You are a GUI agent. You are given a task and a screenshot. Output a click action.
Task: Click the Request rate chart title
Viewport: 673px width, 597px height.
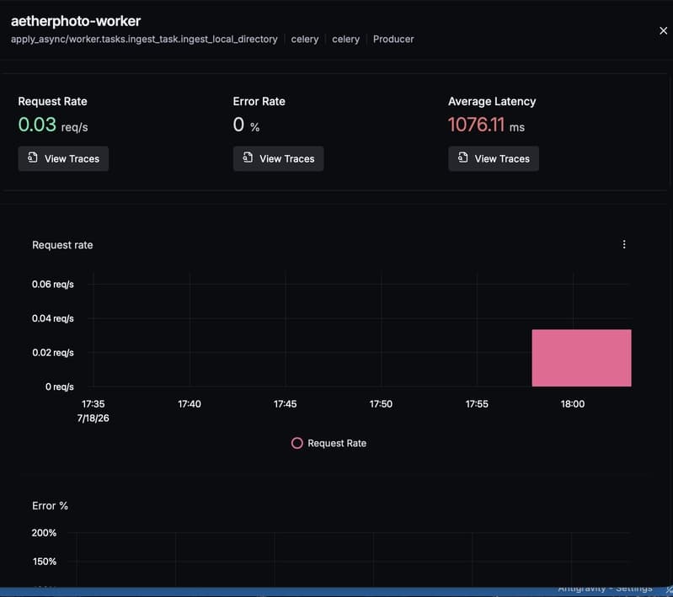click(x=62, y=245)
